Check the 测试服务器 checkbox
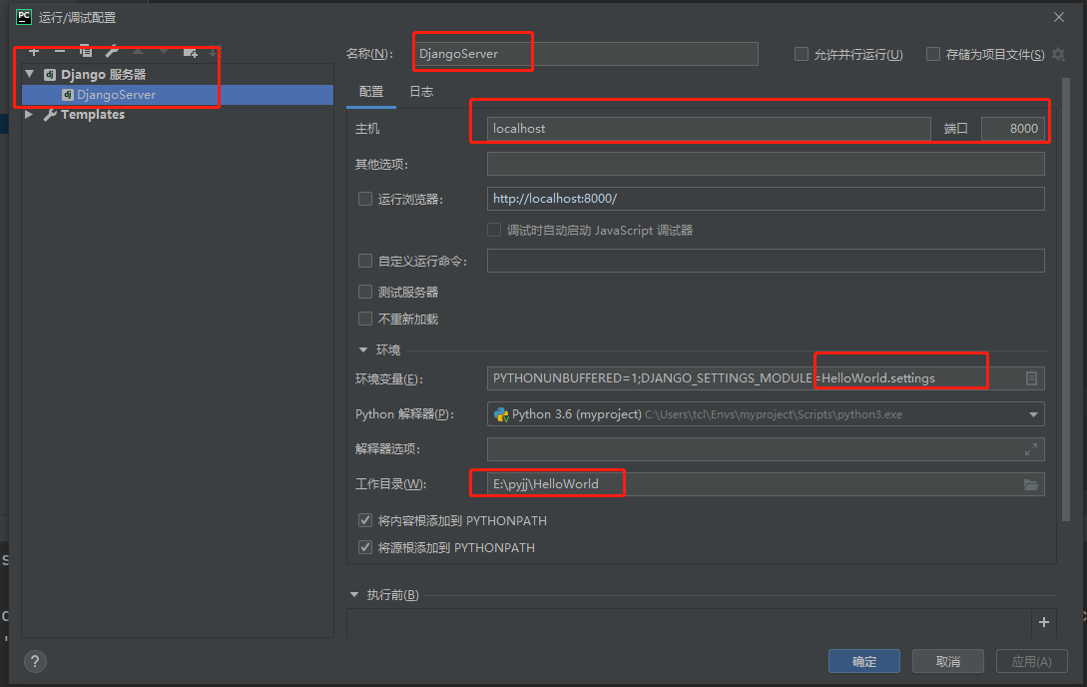 (x=365, y=292)
